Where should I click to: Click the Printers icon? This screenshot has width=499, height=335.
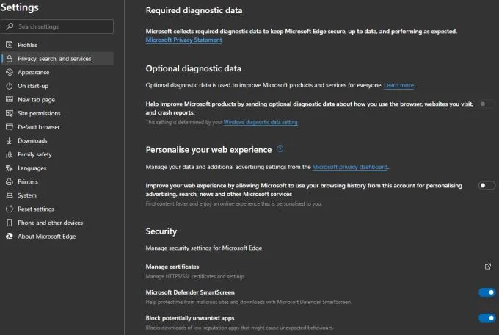point(10,181)
